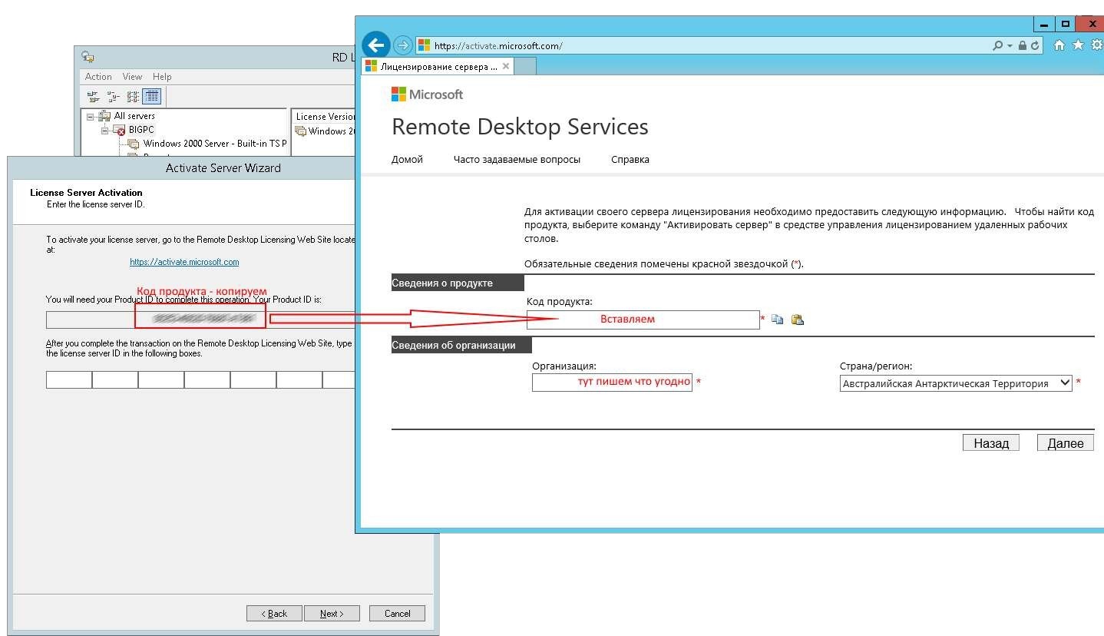Click '< Back' in Activate Server Wizard
The height and width of the screenshot is (636, 1104).
click(274, 613)
